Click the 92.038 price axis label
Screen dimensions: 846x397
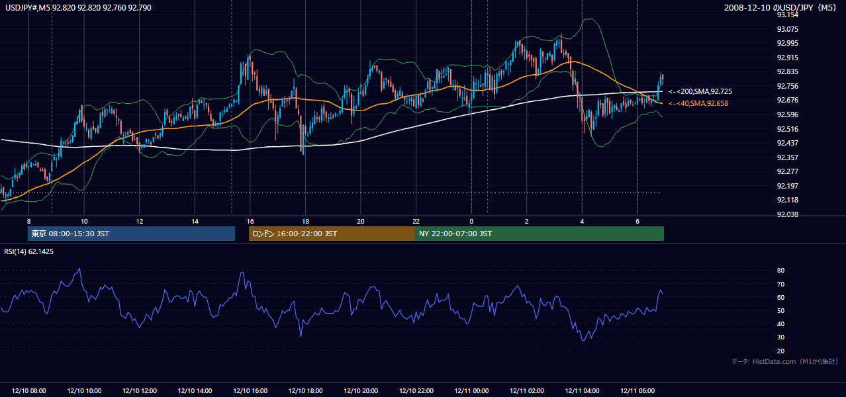click(787, 214)
